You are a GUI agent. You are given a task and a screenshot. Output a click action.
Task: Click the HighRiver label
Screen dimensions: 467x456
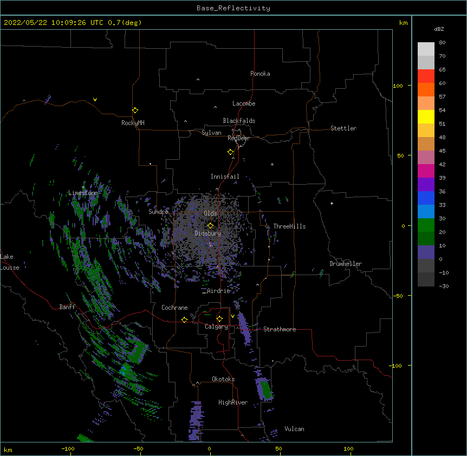tap(233, 402)
